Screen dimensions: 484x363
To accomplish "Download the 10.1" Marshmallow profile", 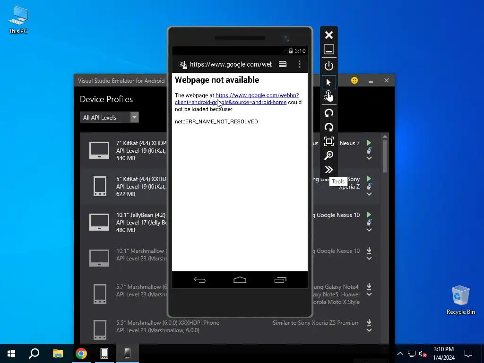I will (369, 251).
